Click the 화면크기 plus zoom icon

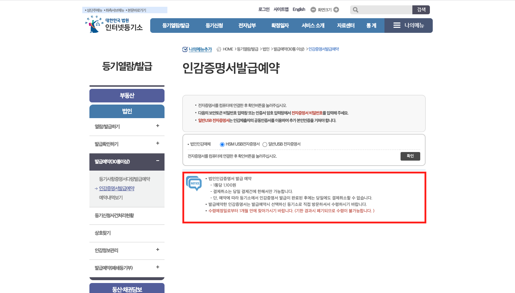pos(336,10)
